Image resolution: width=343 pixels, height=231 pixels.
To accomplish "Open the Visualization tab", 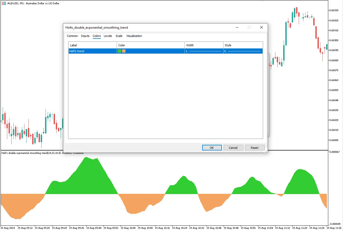I will click(x=134, y=36).
